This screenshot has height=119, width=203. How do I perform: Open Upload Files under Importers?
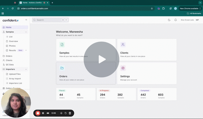tap(15, 74)
